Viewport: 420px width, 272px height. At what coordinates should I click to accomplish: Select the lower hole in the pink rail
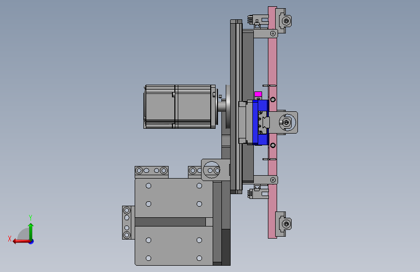[x=273, y=145]
